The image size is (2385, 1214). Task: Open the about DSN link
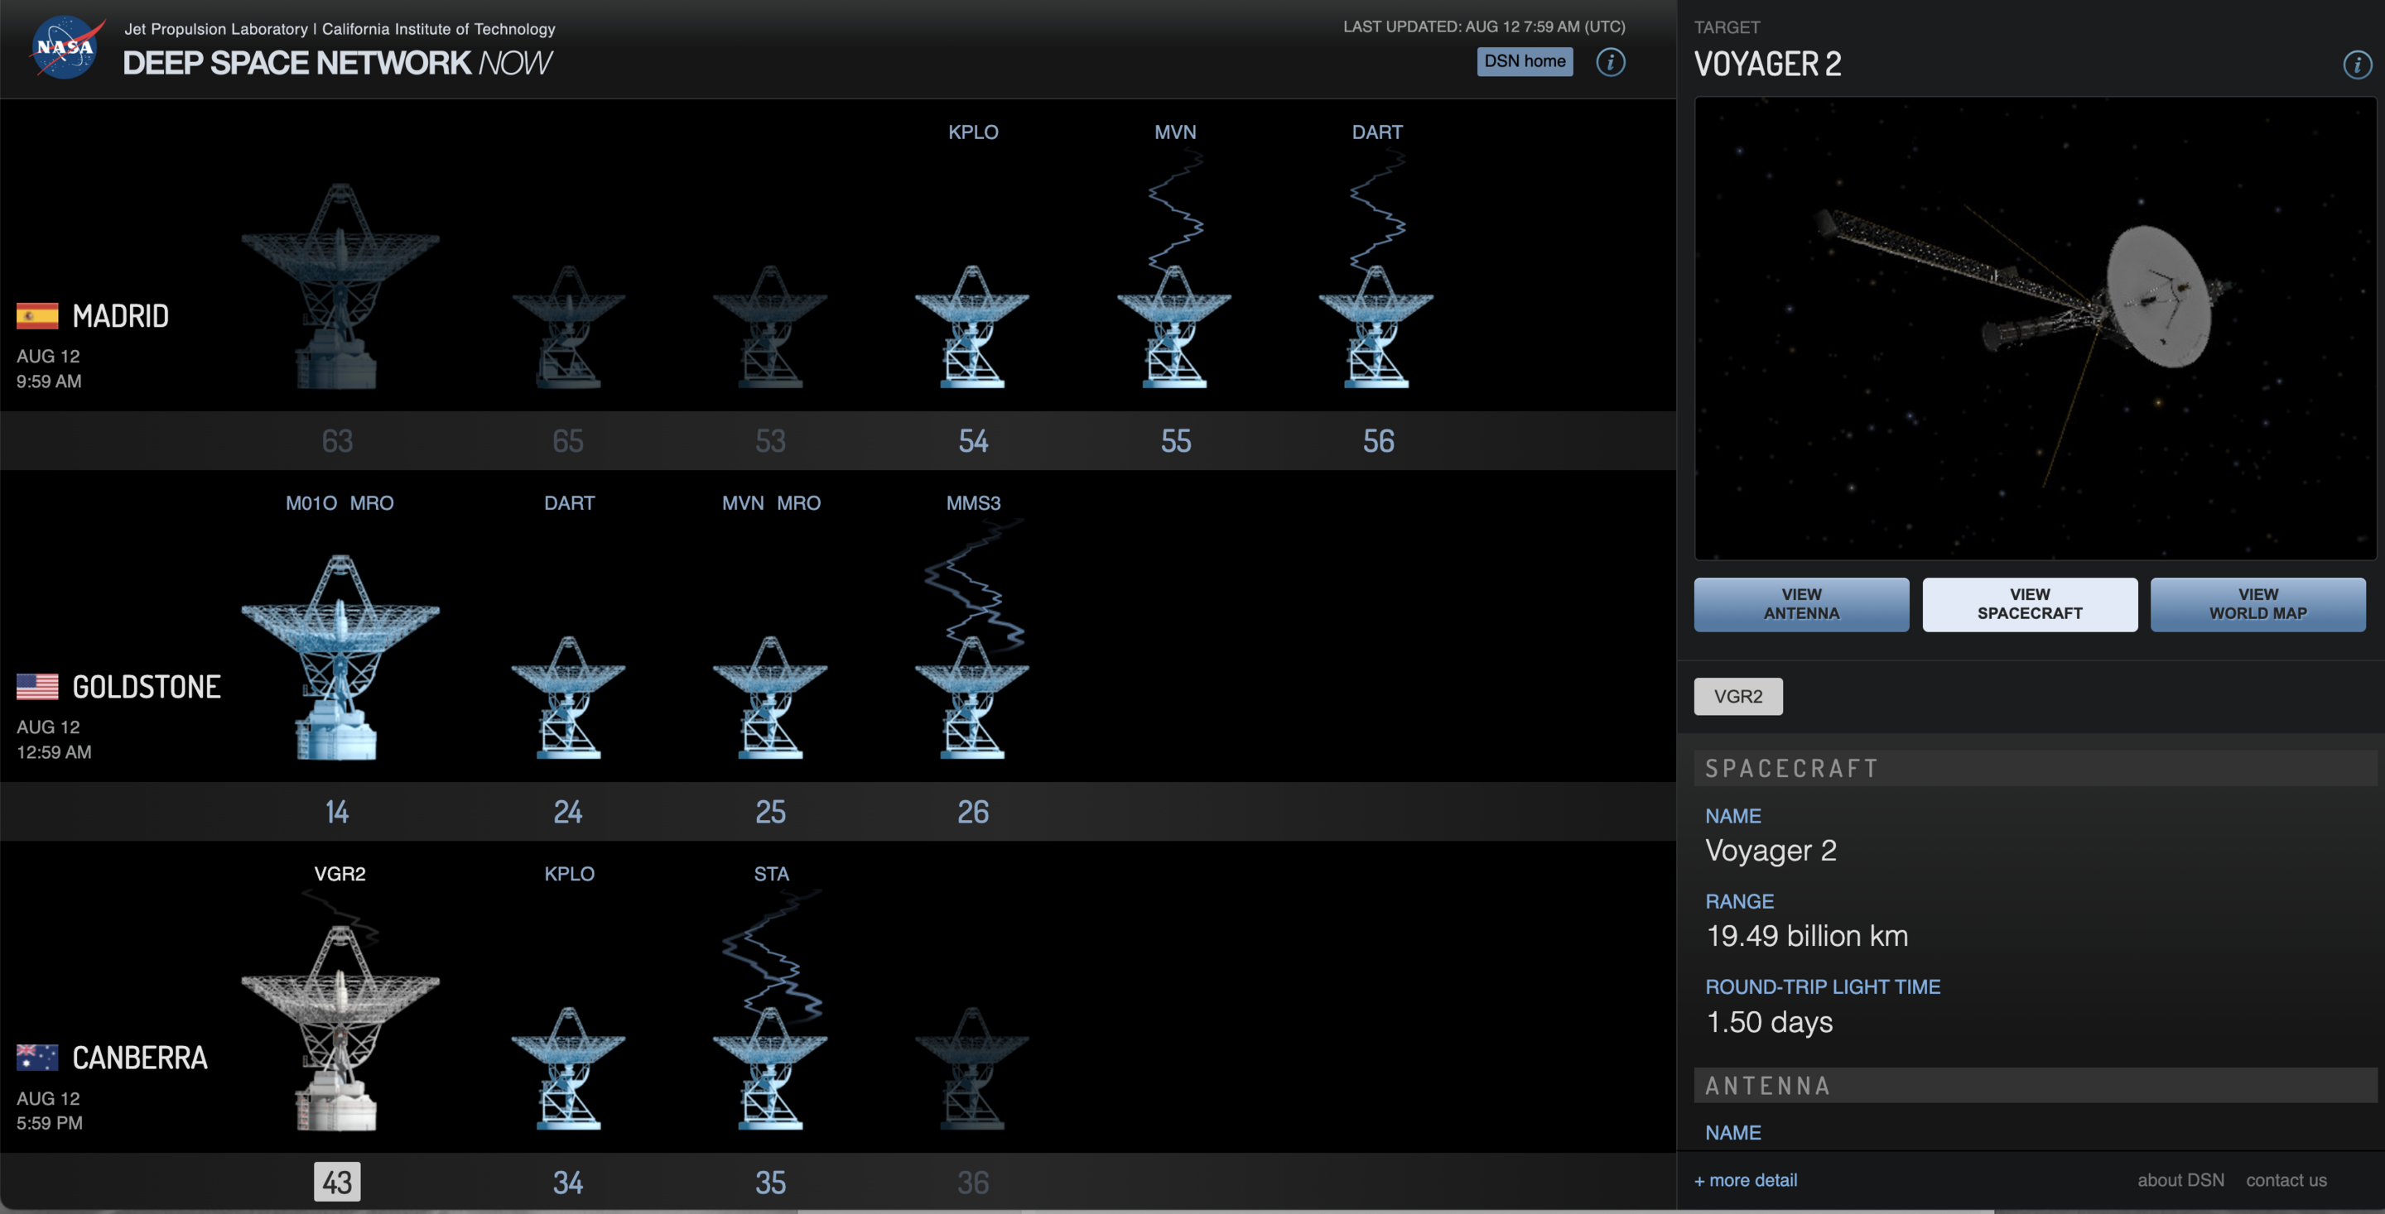(x=2180, y=1180)
